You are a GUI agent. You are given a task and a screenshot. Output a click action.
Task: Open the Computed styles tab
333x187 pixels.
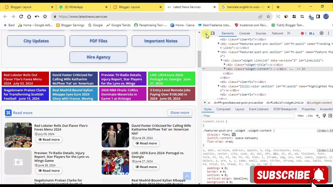223,109
